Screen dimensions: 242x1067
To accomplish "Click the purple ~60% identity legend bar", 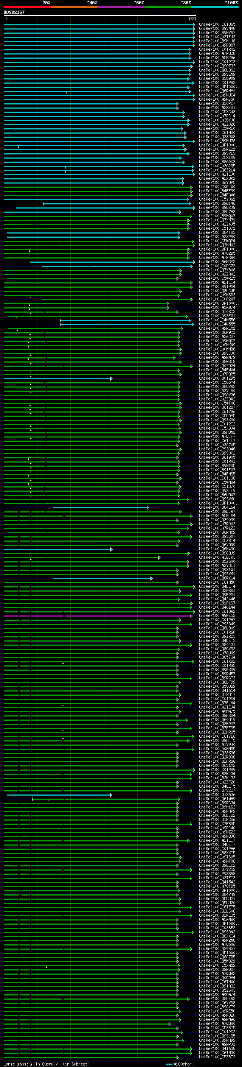I will coord(121,7).
